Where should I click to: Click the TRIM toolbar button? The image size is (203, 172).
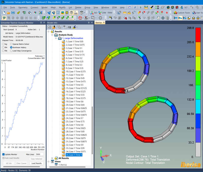coord(110,13)
